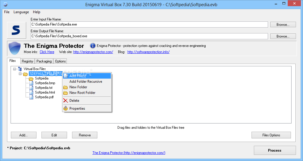The image size is (303, 161).
Task: Choose New Folder from the context menu
Action: pos(87,87)
